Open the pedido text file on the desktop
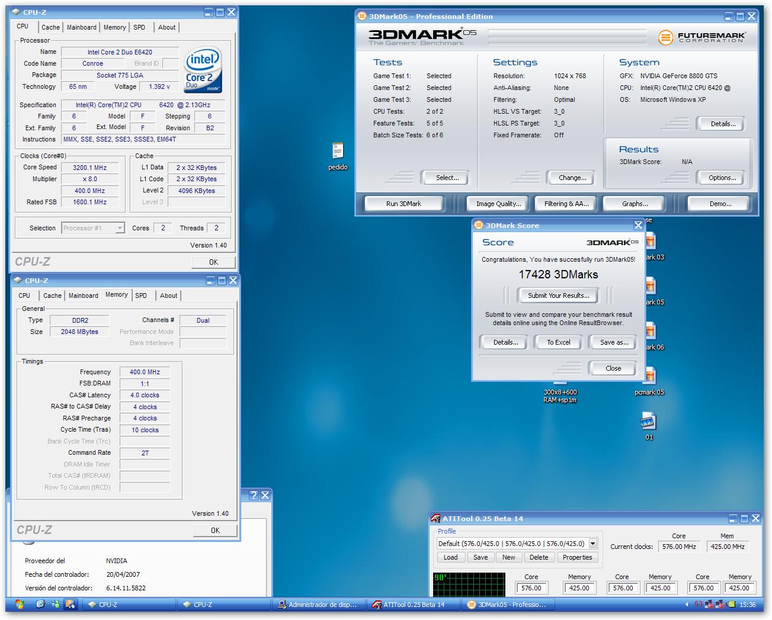This screenshot has height=620, width=772. pos(338,150)
